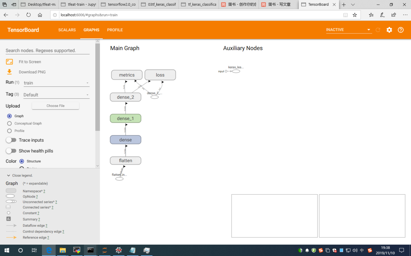The image size is (411, 256).
Task: Open the browser more options menu
Action: [405, 15]
